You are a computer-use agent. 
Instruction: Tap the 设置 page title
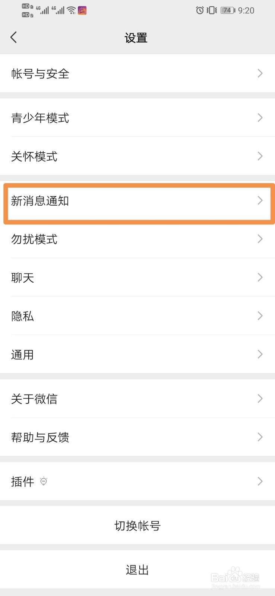click(136, 38)
